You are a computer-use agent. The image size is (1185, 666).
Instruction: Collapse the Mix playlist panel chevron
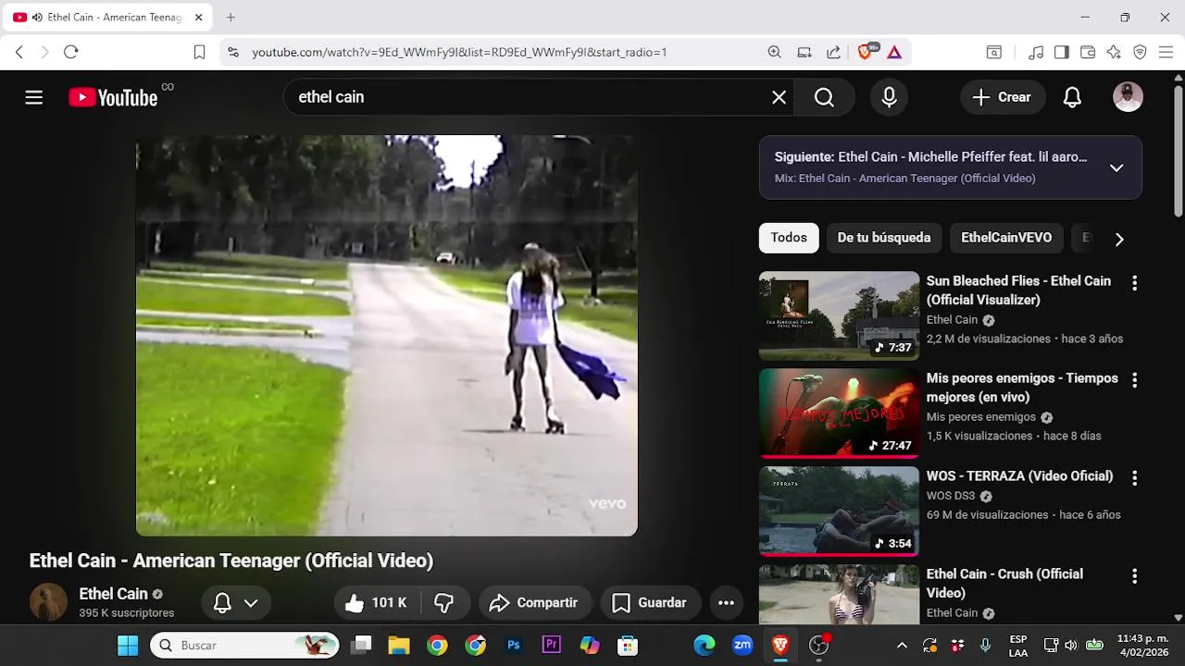pyautogui.click(x=1116, y=167)
